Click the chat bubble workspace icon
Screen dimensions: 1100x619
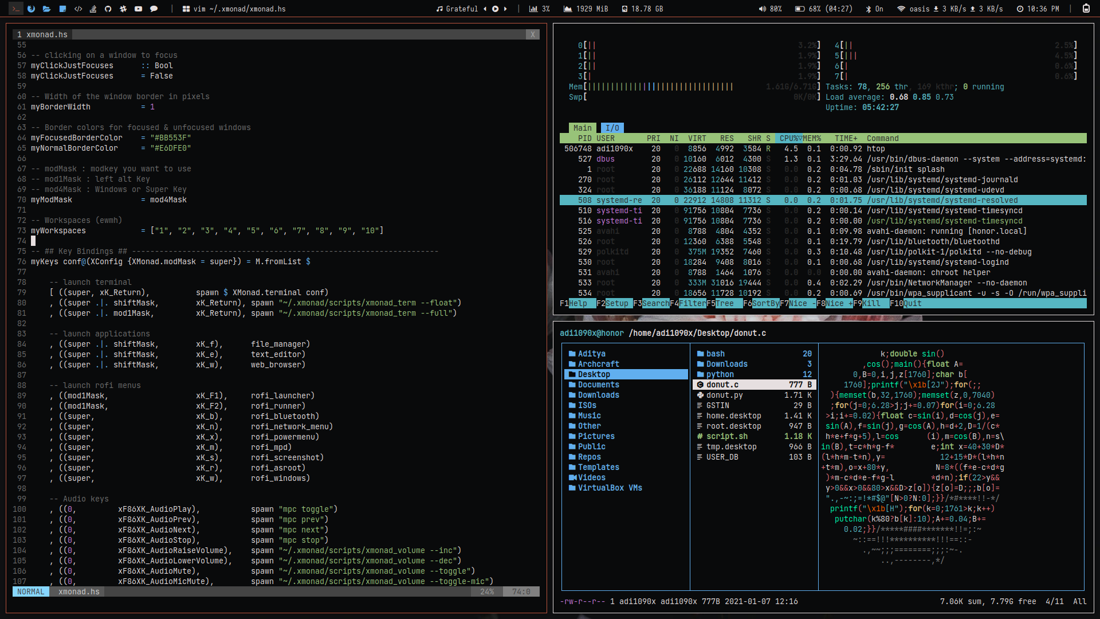pyautogui.click(x=154, y=9)
